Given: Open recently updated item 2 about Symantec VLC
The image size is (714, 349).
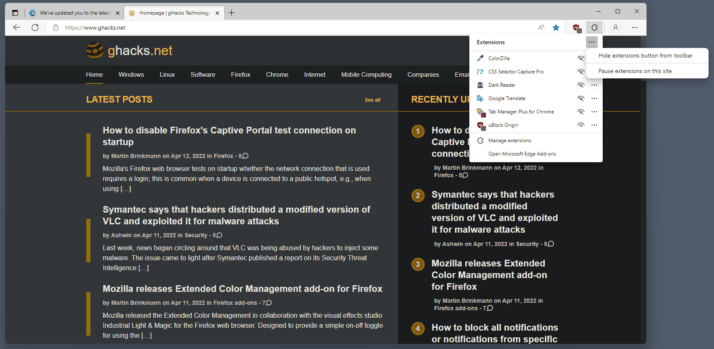Looking at the screenshot, I should pyautogui.click(x=495, y=212).
